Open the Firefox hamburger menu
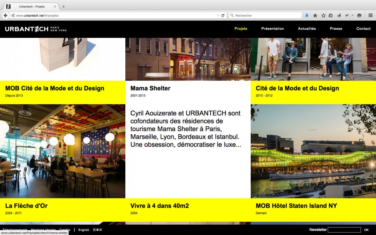The image size is (376, 235). tap(370, 15)
